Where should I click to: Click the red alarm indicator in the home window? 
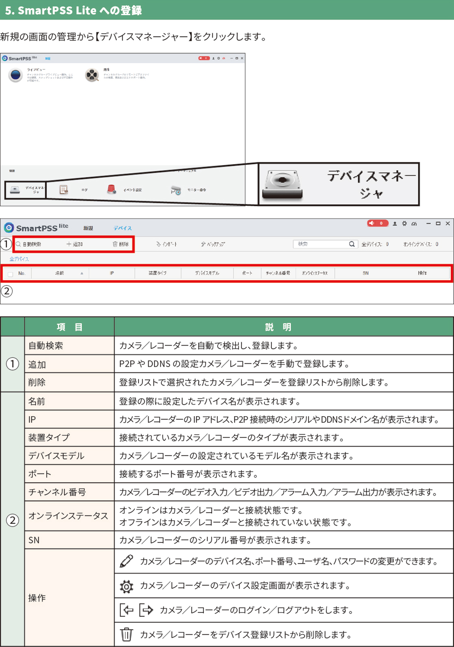click(204, 58)
